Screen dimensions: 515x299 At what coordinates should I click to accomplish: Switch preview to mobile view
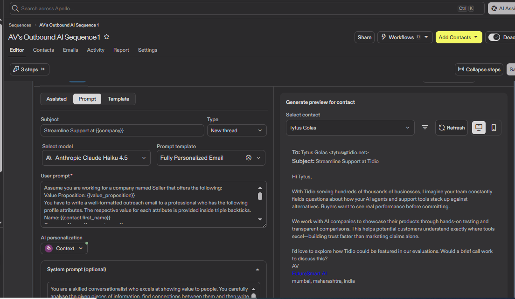[x=494, y=128]
